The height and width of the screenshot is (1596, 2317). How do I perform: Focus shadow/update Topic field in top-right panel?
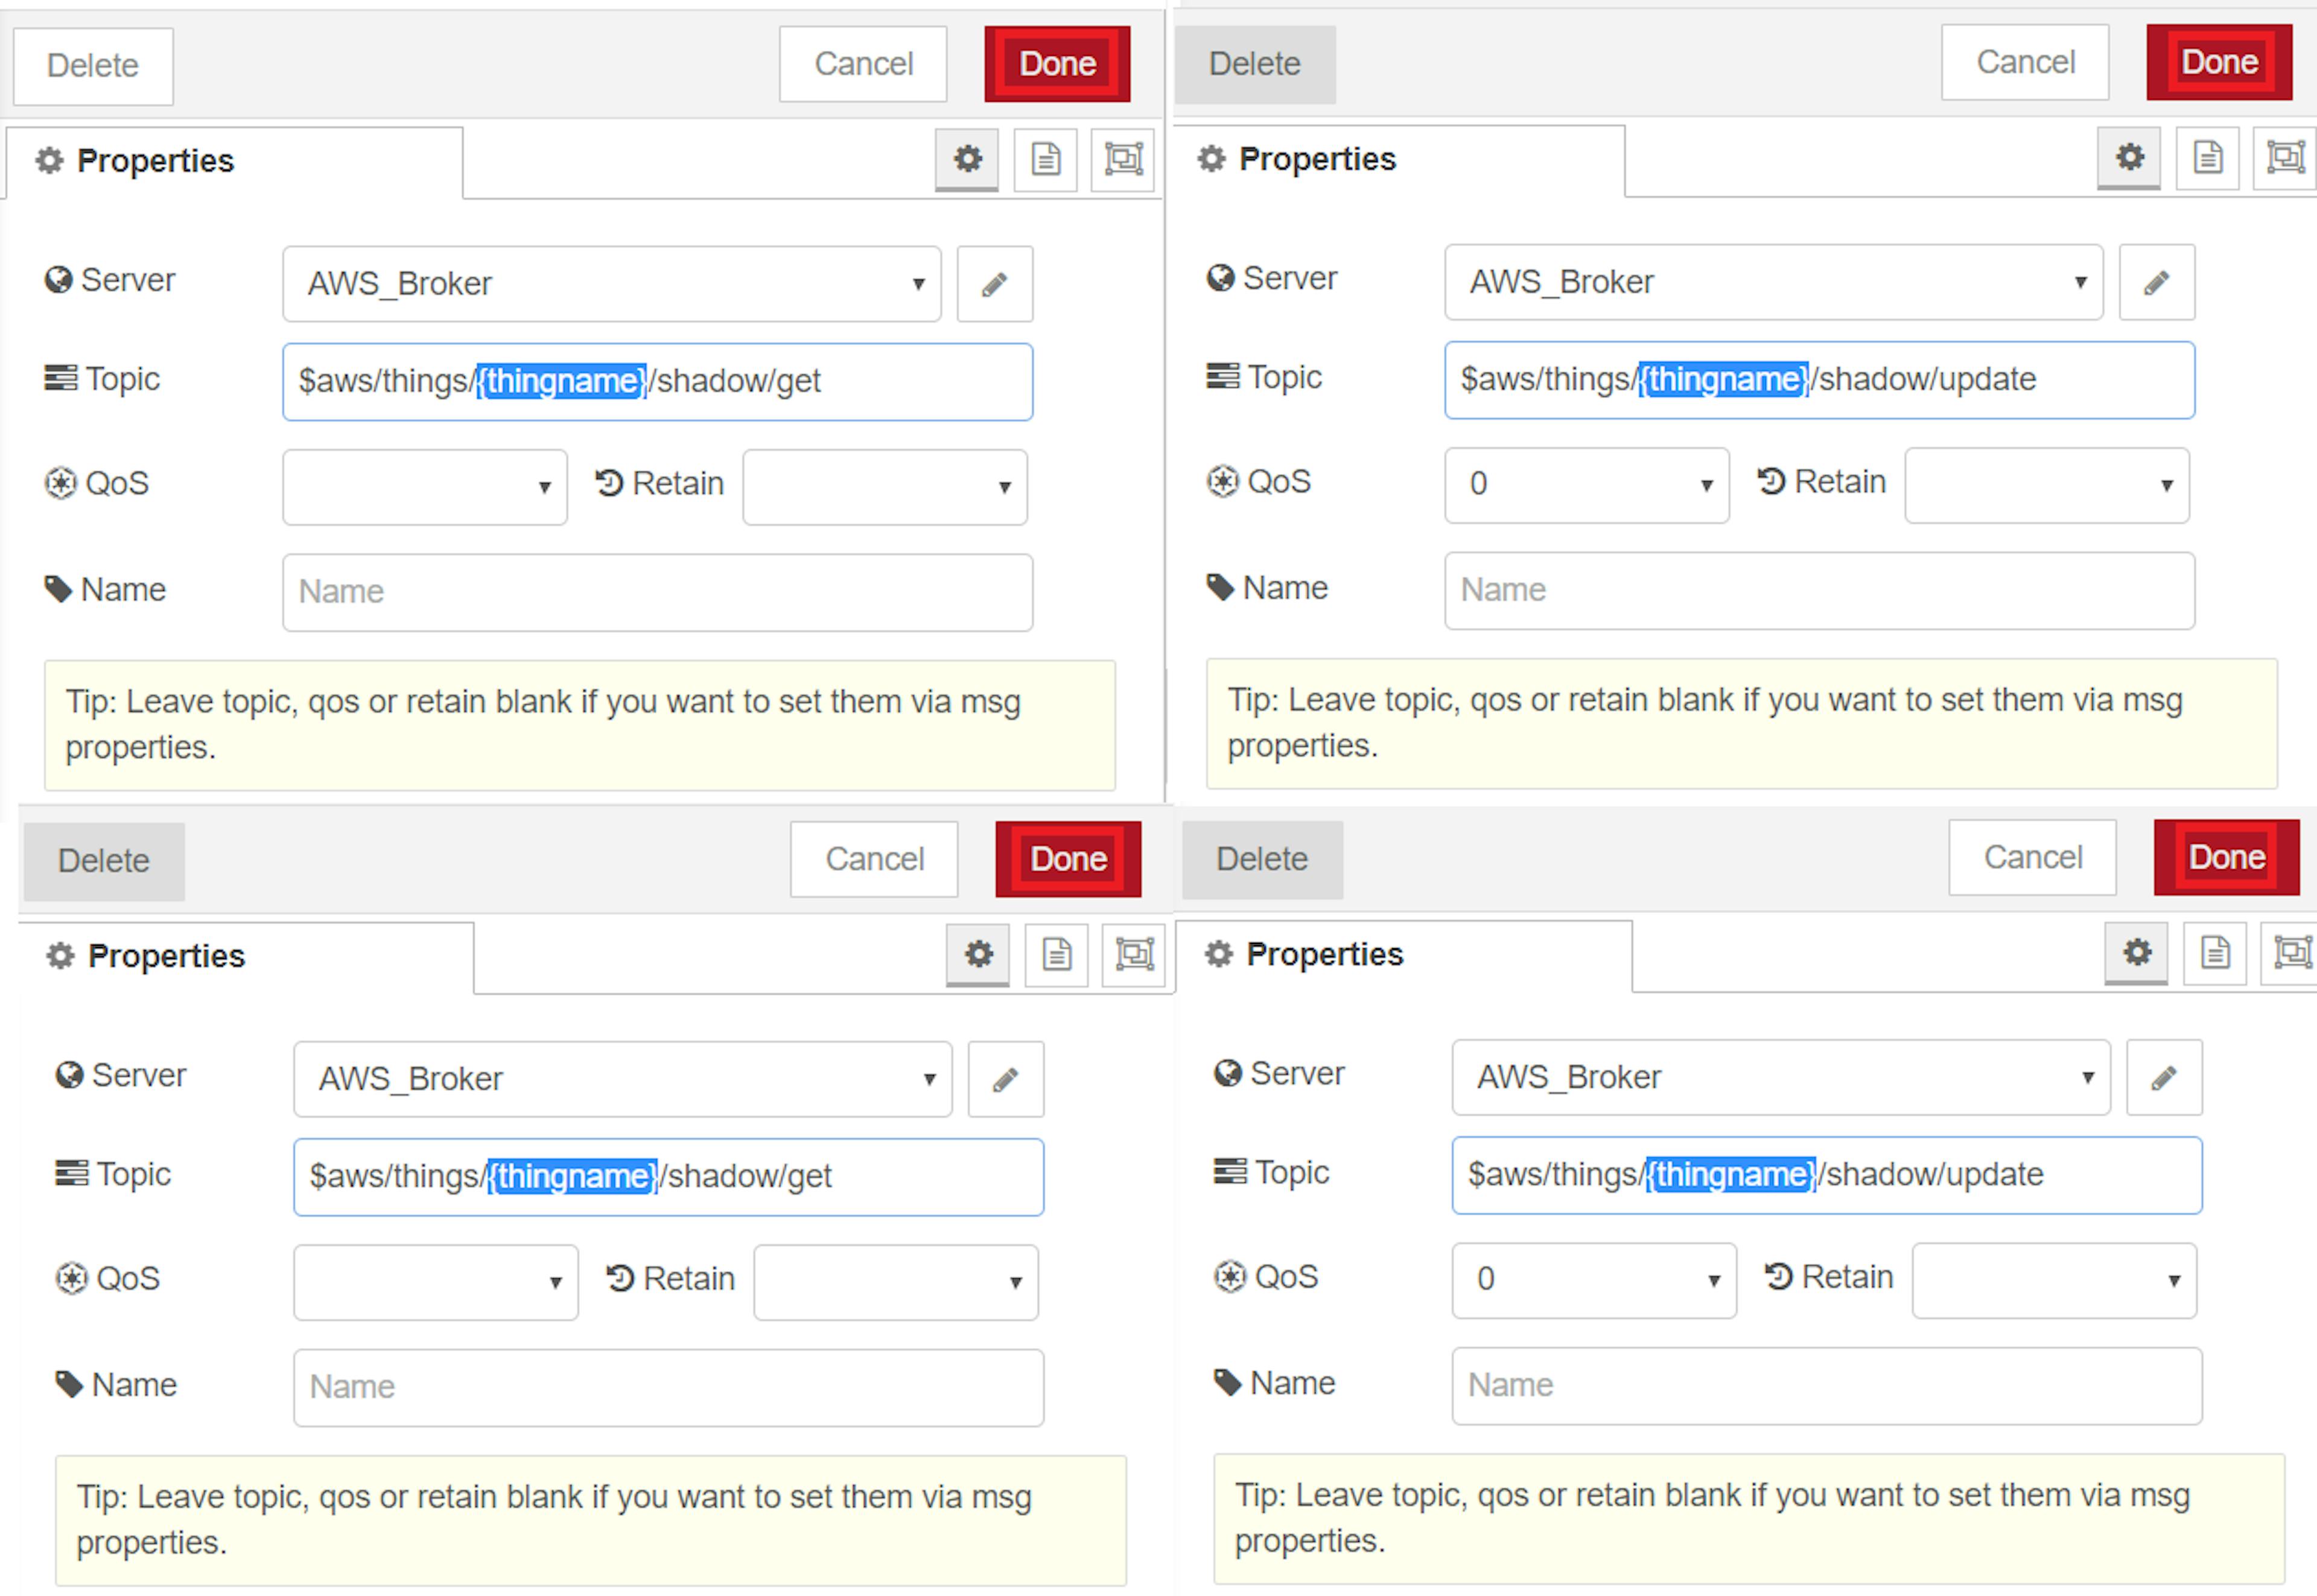click(1820, 380)
